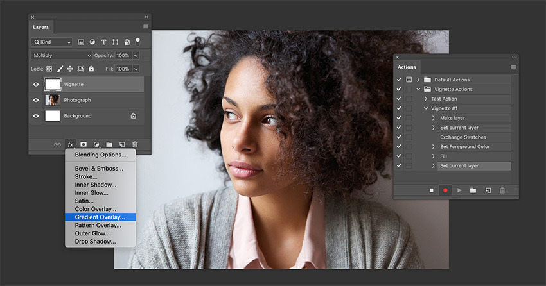Image resolution: width=546 pixels, height=286 pixels.
Task: Collapse the Vignette Actions set
Action: pyautogui.click(x=418, y=89)
